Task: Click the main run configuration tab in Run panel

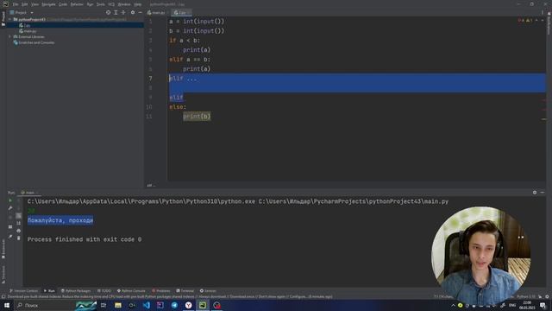Action: (x=29, y=193)
